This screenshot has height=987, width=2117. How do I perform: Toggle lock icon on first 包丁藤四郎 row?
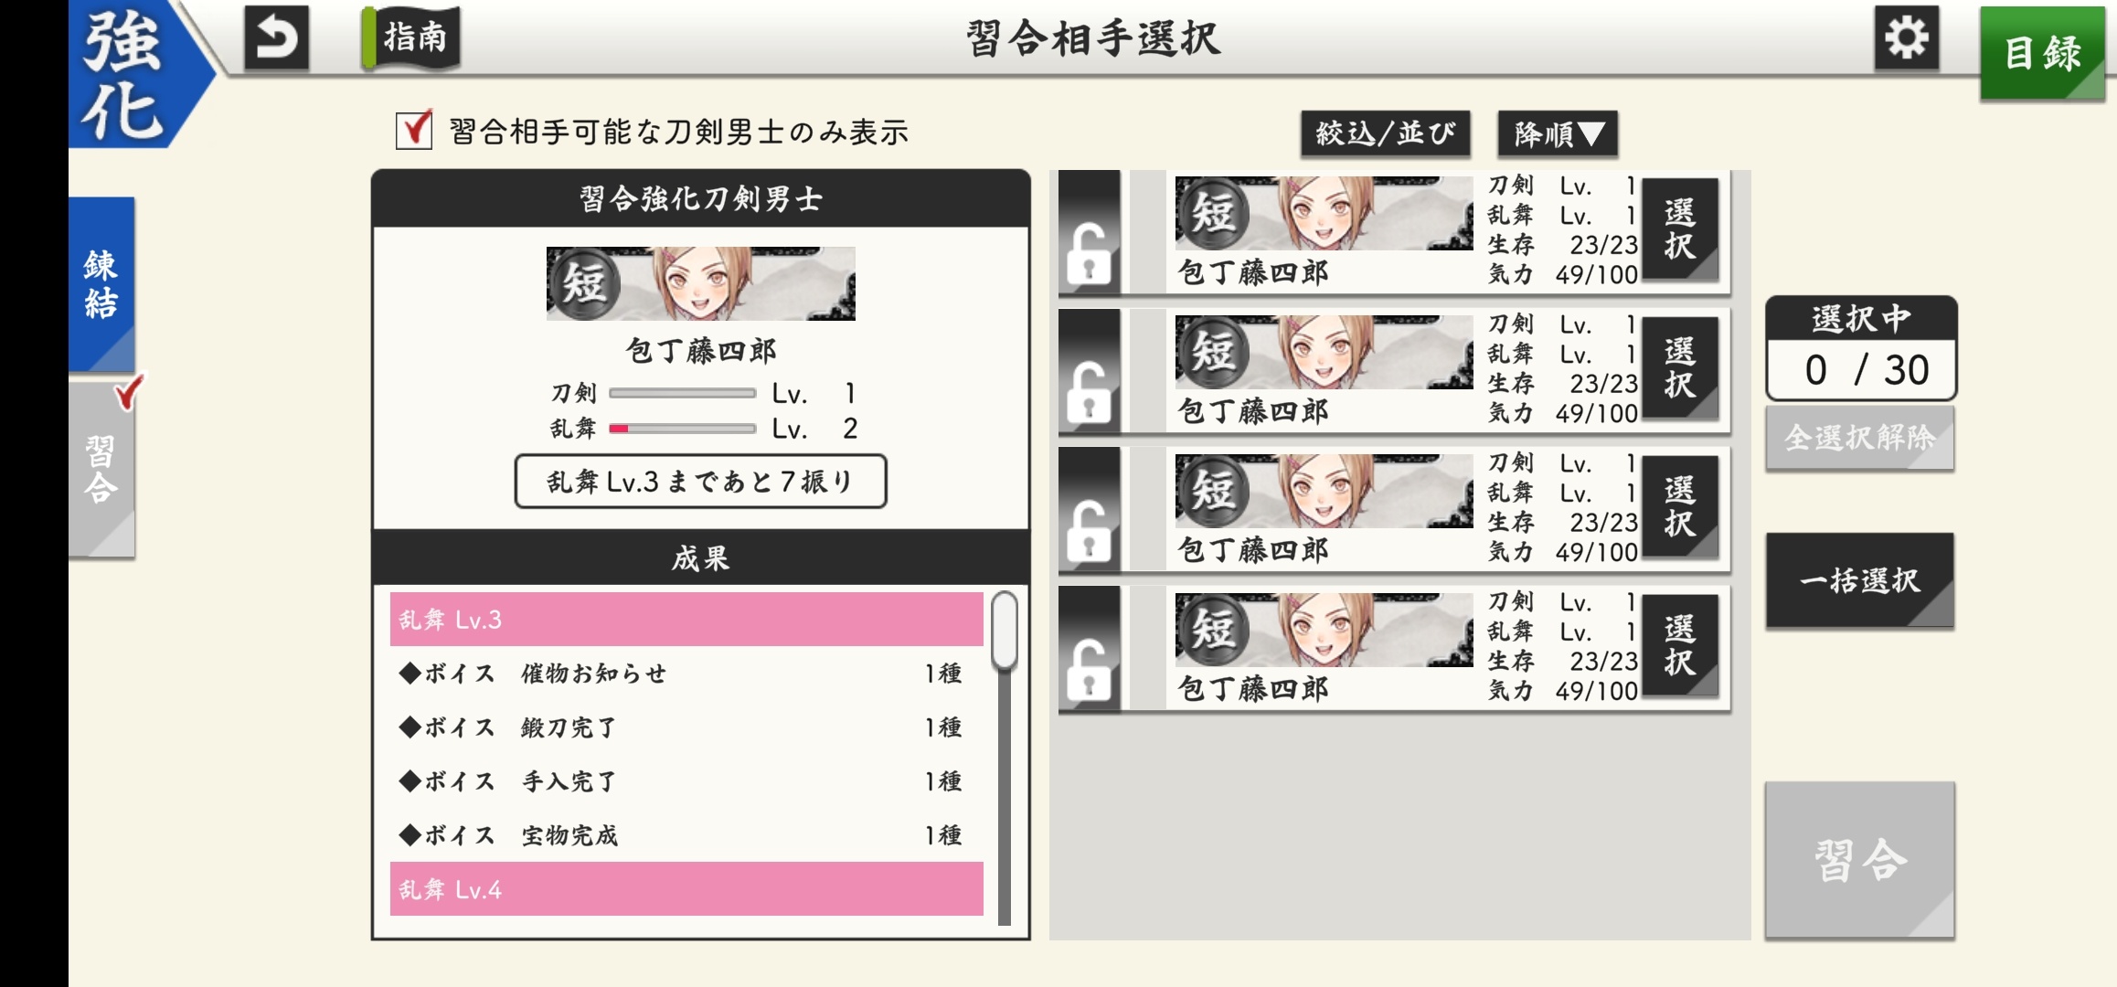[1089, 232]
